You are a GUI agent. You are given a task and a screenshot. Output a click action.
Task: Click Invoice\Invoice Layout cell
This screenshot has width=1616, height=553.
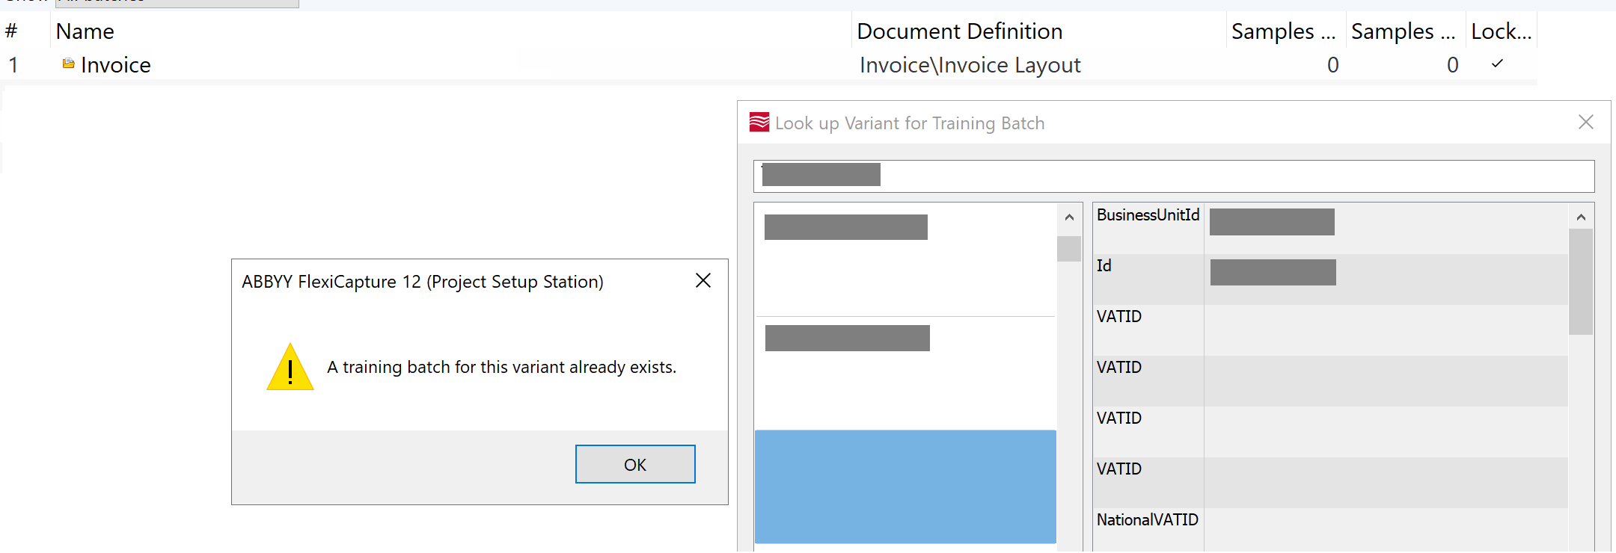pos(970,65)
